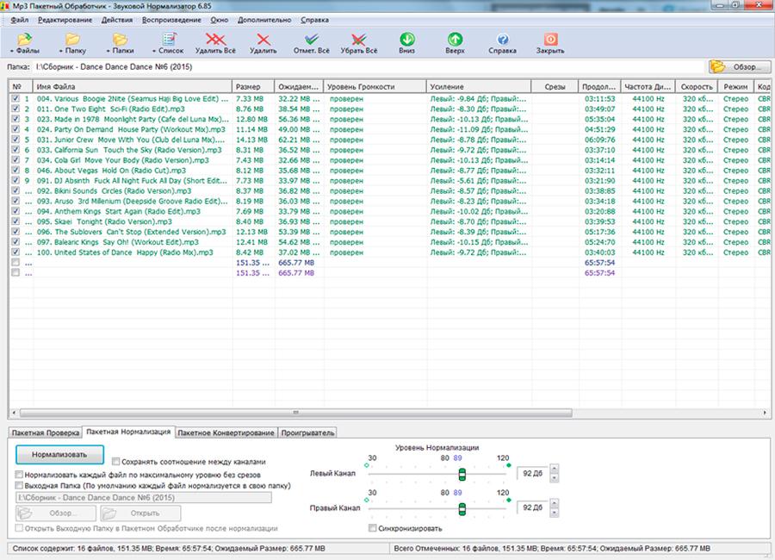Open the Действия menu
The image size is (775, 560).
click(117, 21)
